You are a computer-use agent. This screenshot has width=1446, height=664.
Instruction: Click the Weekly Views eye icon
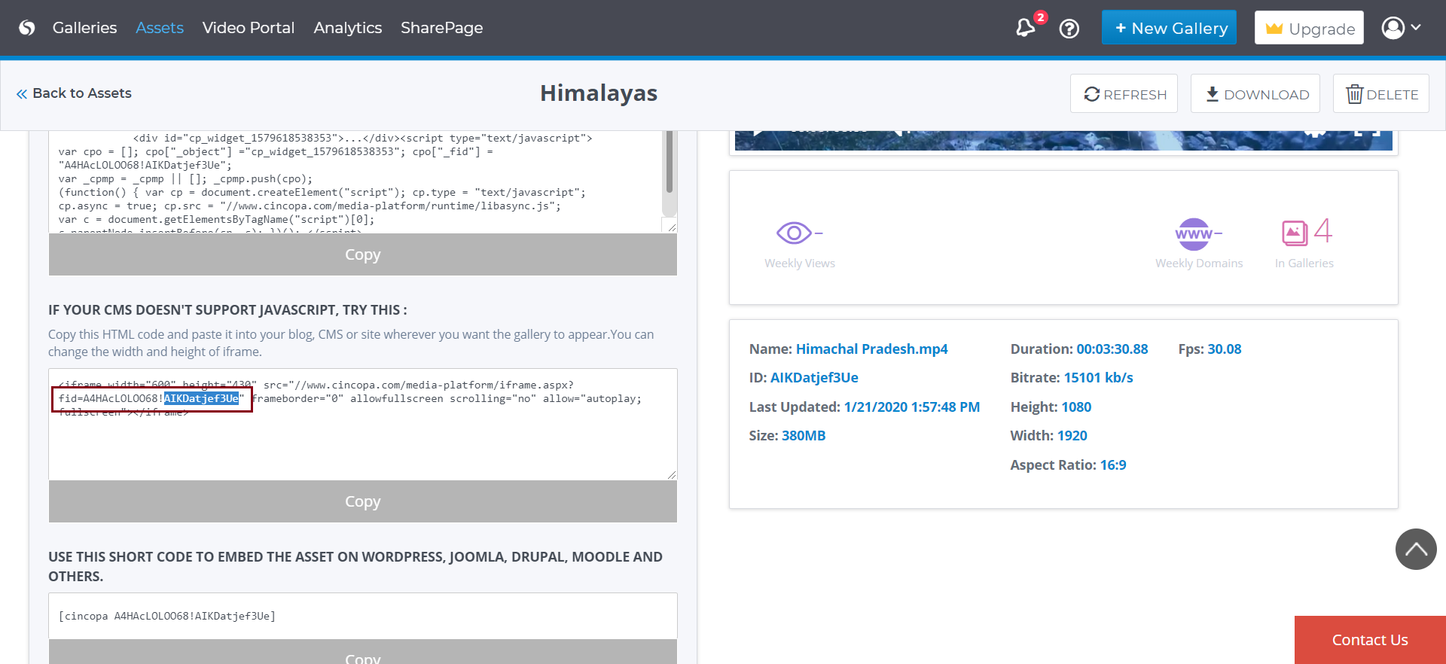[794, 233]
